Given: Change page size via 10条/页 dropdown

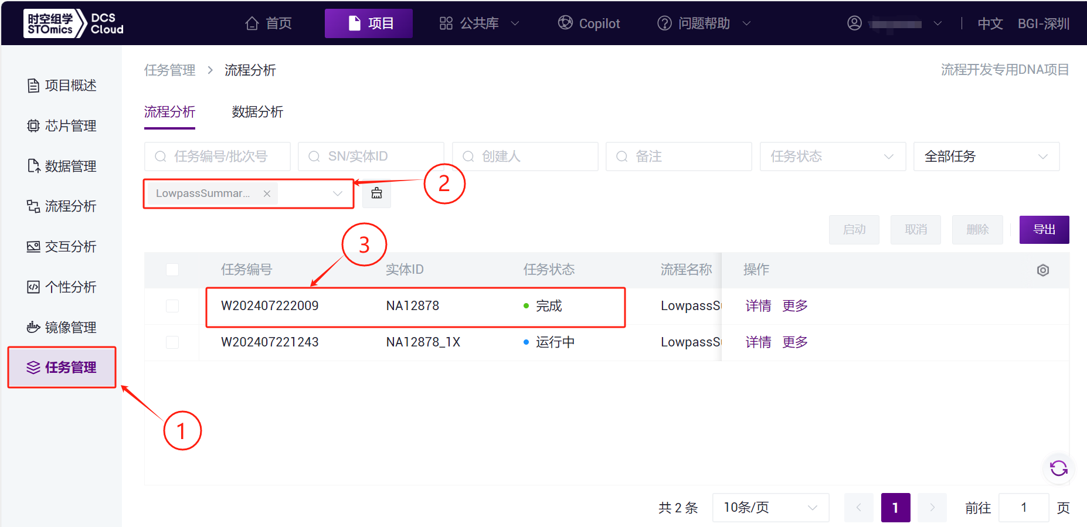Looking at the screenshot, I should 770,508.
